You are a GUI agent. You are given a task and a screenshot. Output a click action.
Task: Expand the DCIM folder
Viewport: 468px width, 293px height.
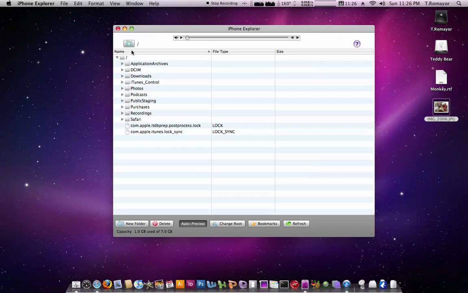pyautogui.click(x=122, y=70)
